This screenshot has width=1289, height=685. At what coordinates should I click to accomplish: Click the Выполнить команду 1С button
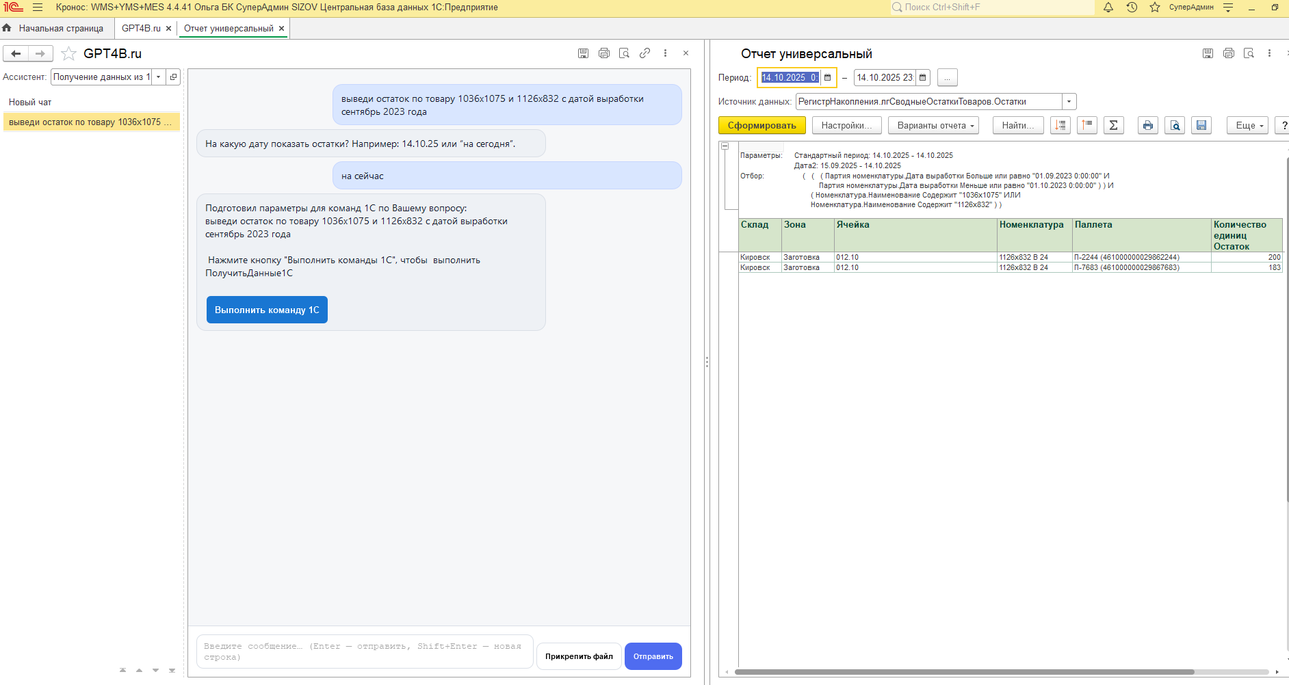point(267,310)
